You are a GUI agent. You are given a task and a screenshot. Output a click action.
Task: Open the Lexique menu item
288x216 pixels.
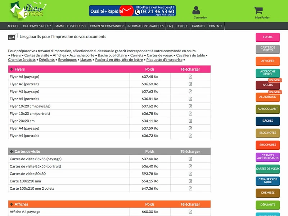[x=183, y=26]
